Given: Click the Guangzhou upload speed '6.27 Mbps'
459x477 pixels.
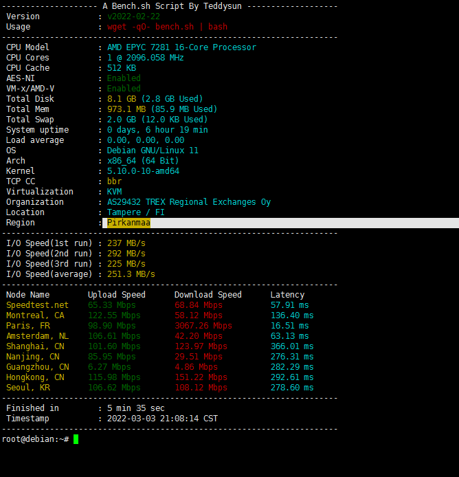Looking at the screenshot, I should tap(109, 367).
